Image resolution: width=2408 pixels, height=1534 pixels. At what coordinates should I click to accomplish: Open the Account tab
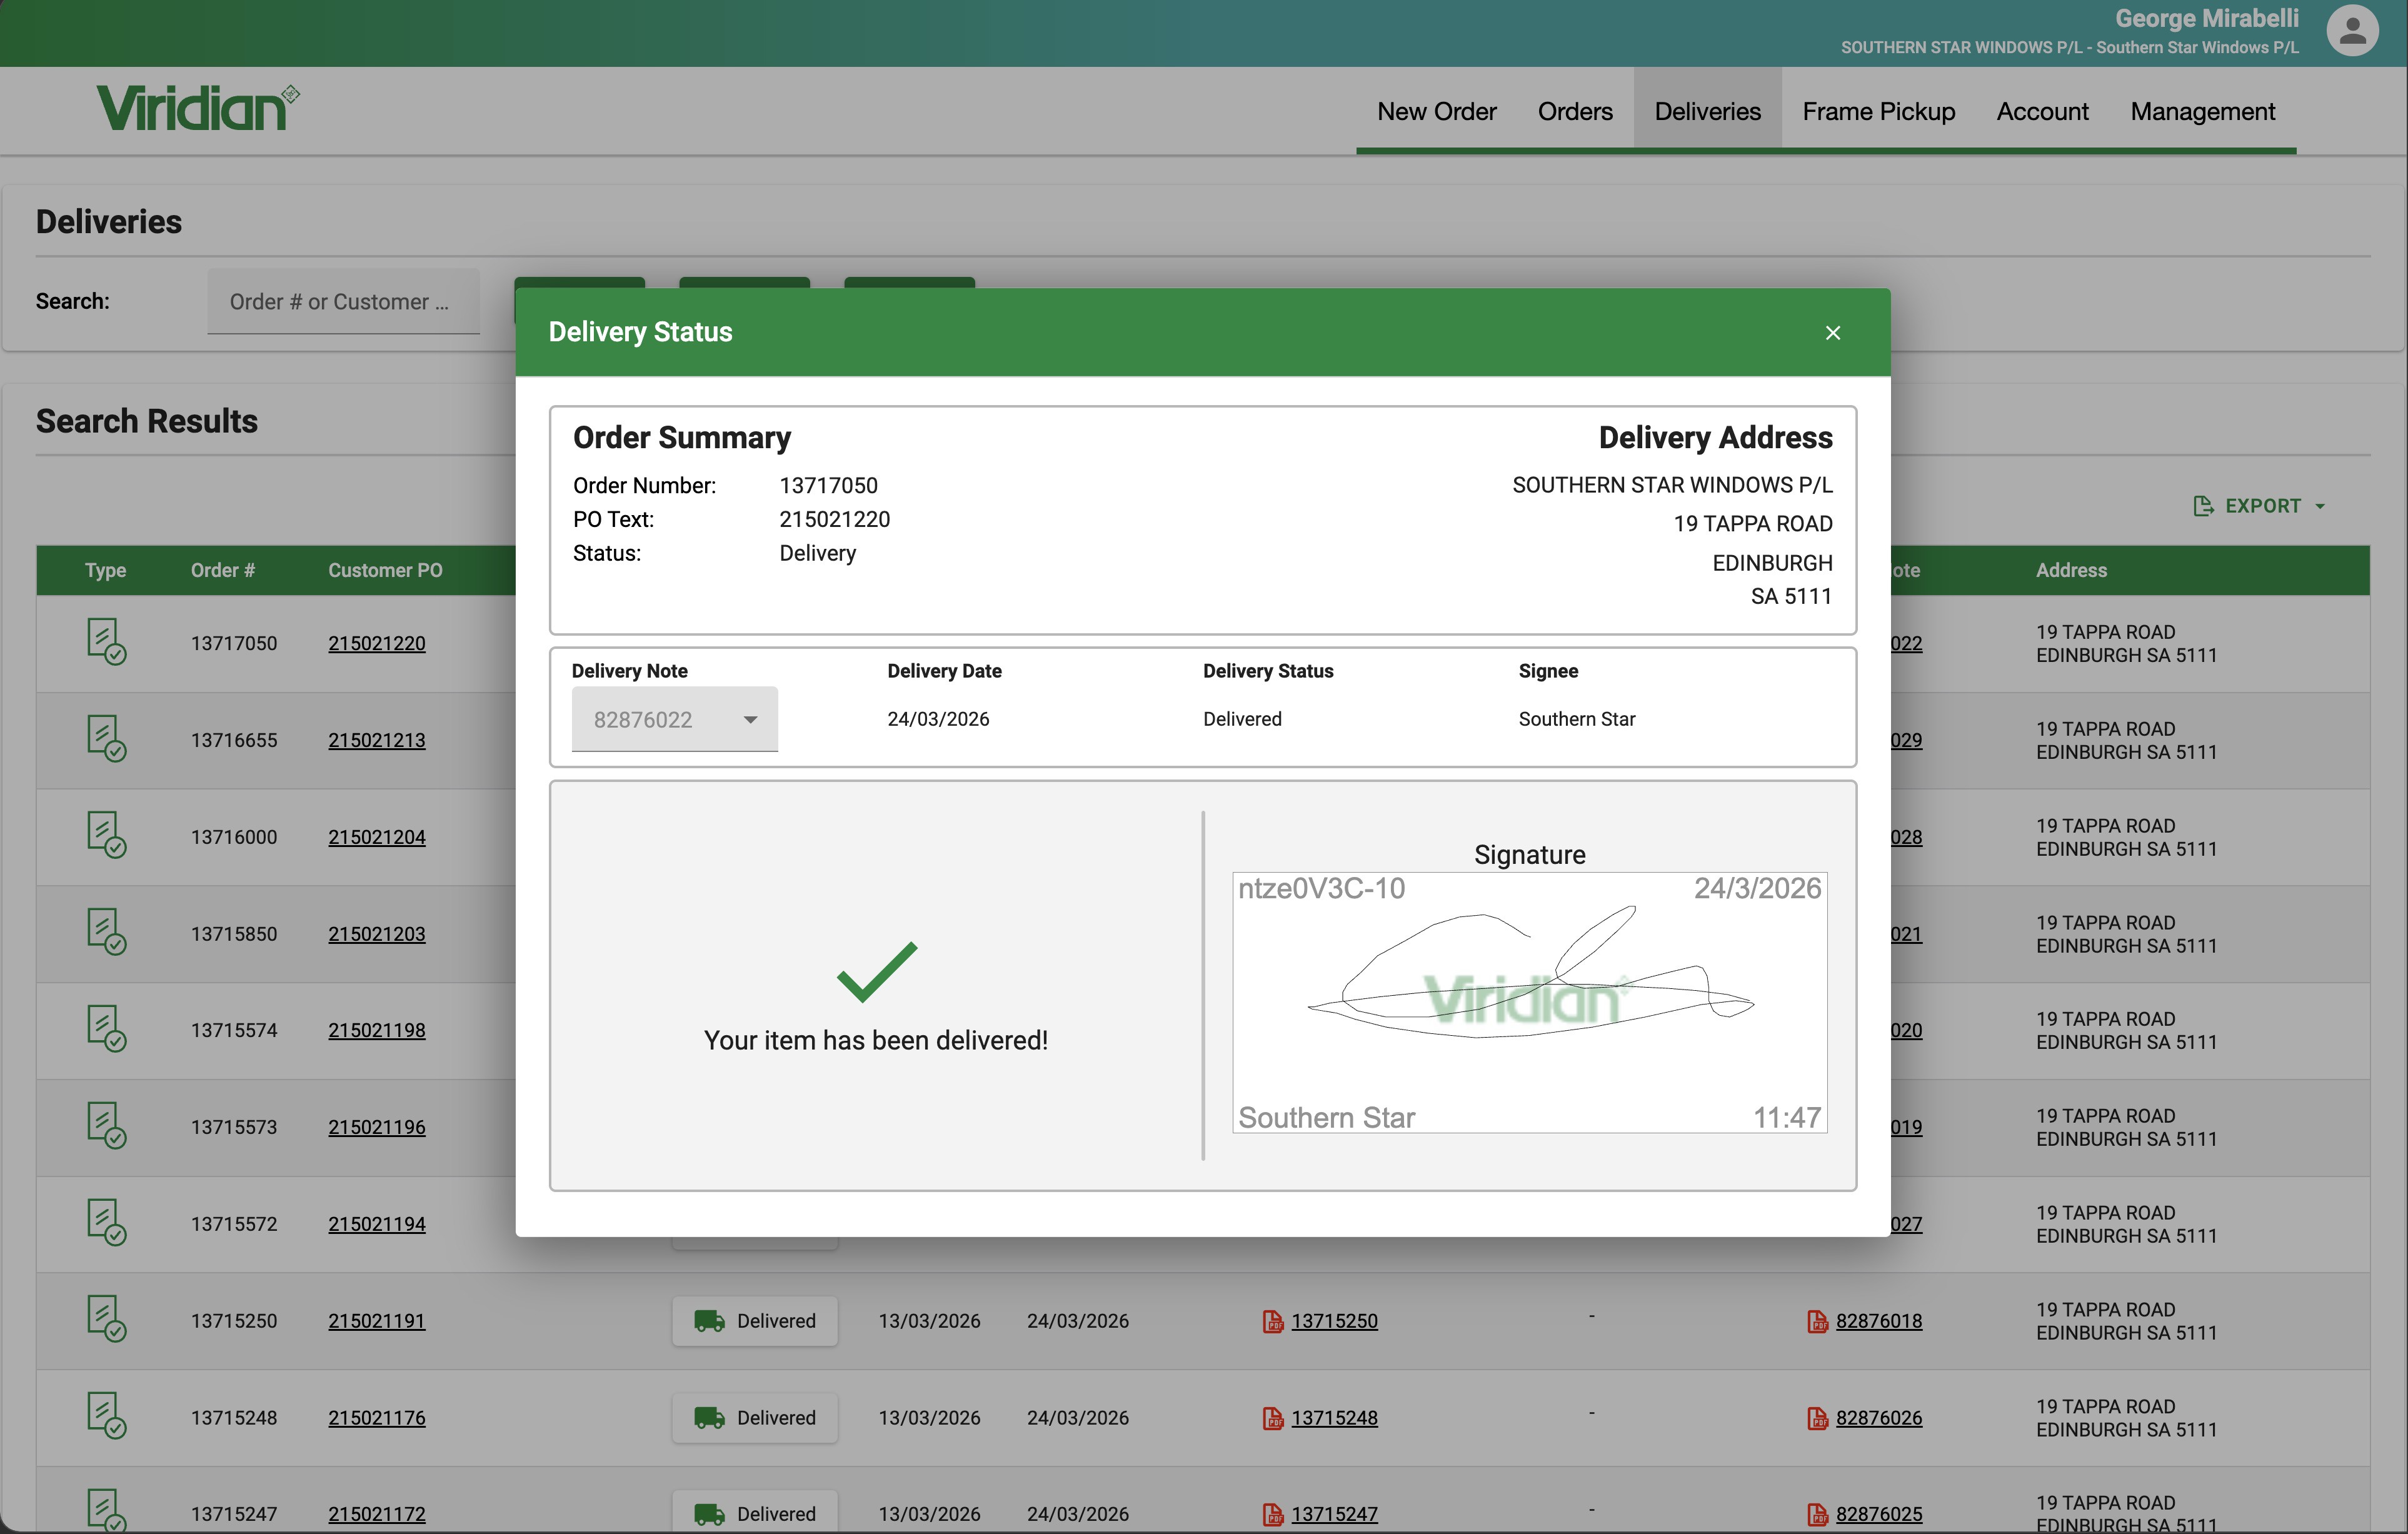tap(2042, 111)
